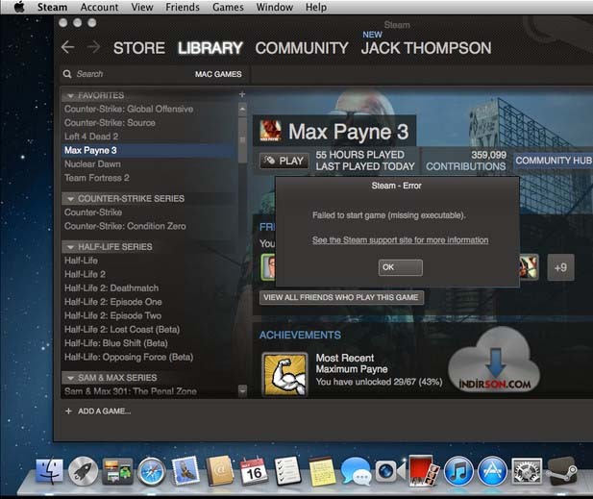Open yellow Notes icon in Dock
Image resolution: width=593 pixels, height=499 pixels.
(x=322, y=471)
